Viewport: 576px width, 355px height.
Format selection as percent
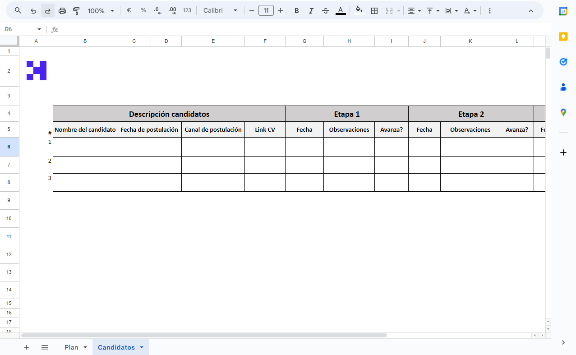tap(143, 10)
